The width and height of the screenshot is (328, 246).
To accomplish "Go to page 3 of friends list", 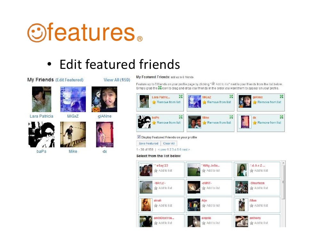I will pos(173,150).
